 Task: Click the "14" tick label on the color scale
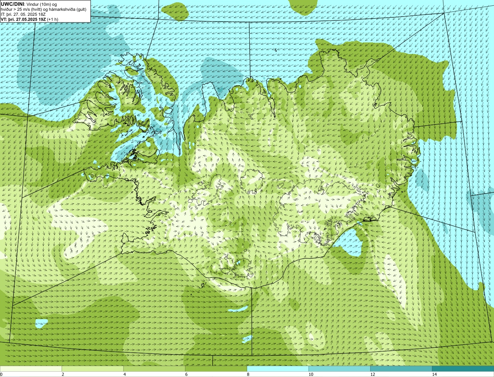click(x=434, y=374)
